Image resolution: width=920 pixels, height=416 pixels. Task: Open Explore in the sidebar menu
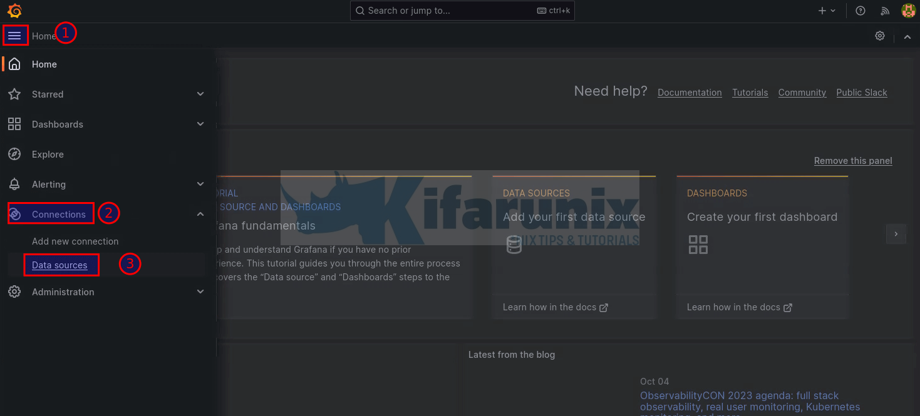point(48,155)
